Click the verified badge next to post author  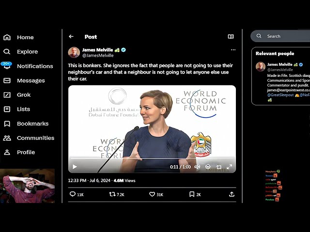coord(124,50)
